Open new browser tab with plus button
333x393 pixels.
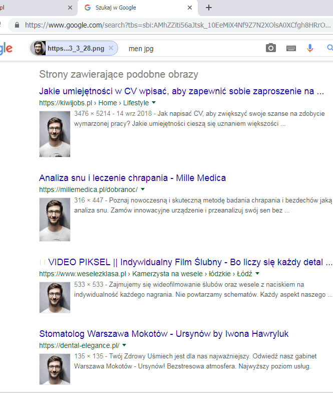click(209, 8)
